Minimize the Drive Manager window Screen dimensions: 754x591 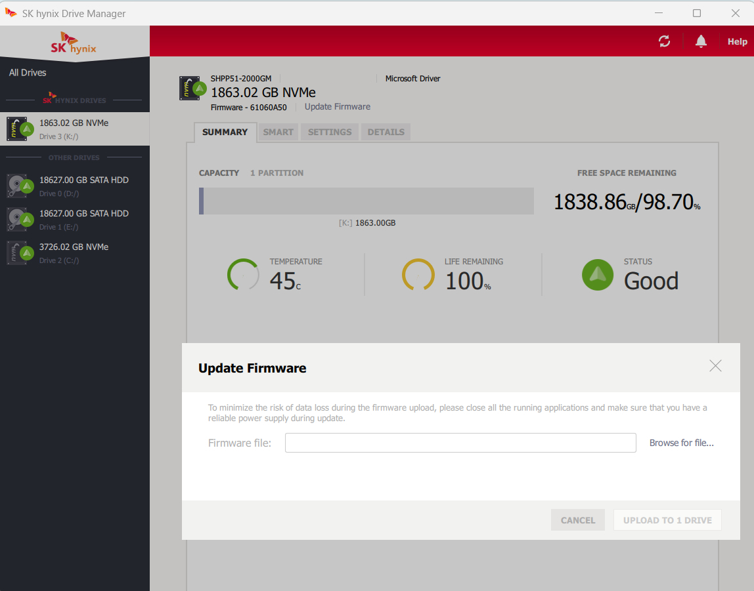pyautogui.click(x=658, y=13)
